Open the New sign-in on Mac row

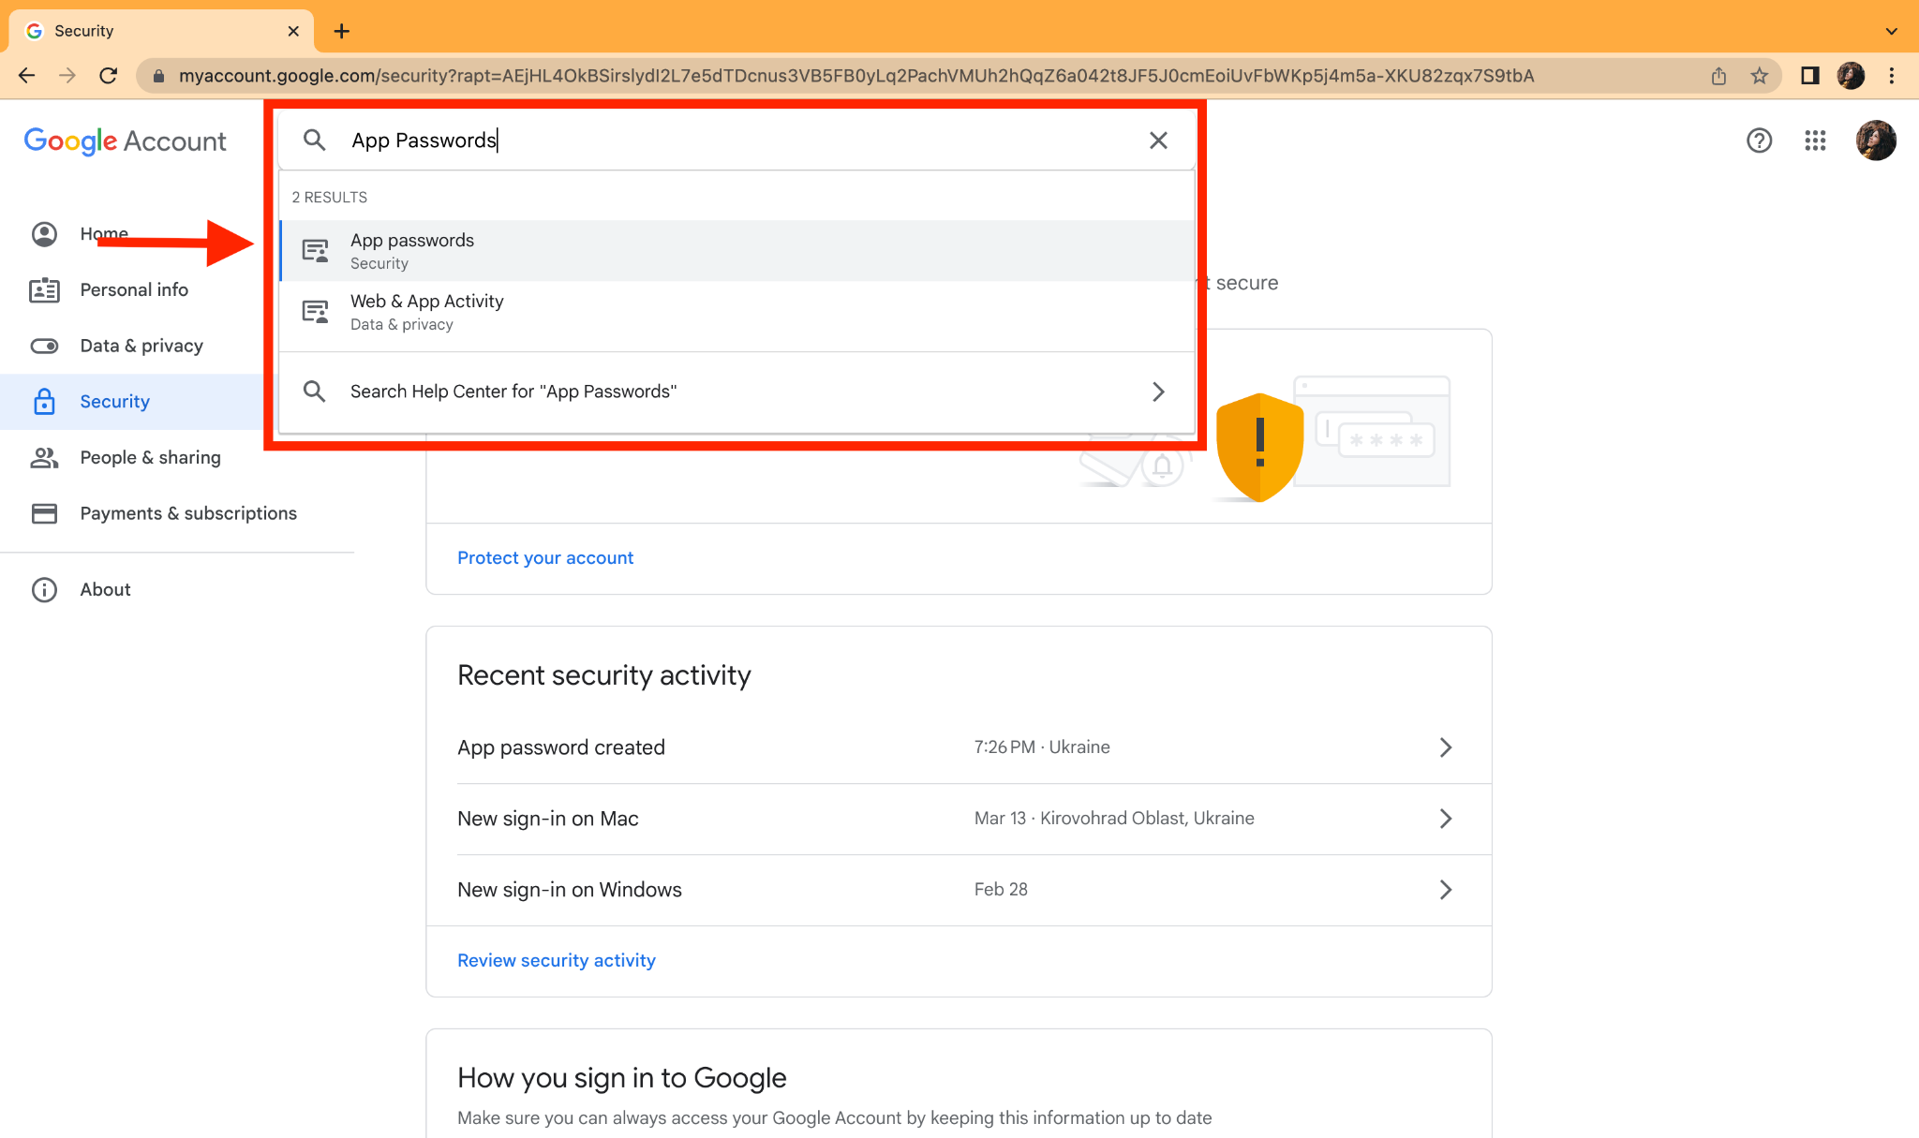(x=959, y=819)
